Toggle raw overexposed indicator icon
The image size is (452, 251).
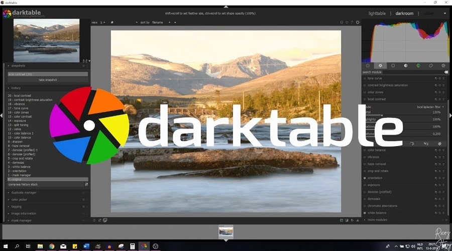click(x=342, y=220)
